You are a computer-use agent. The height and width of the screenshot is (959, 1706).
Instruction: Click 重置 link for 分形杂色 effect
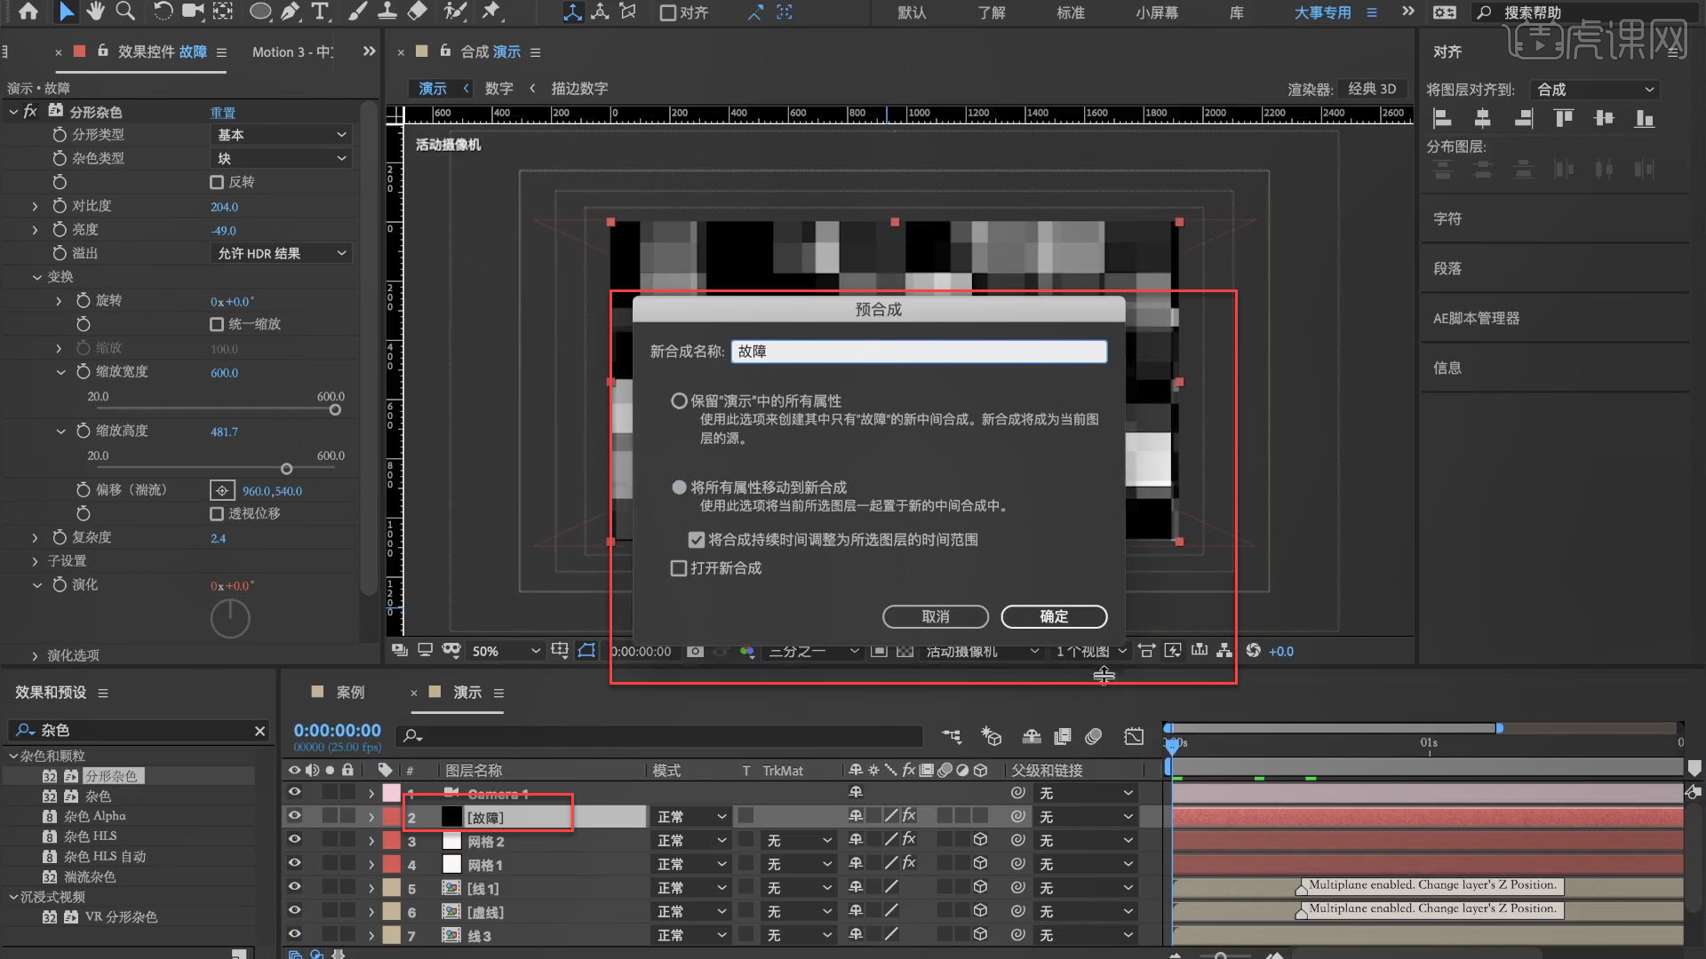pyautogui.click(x=222, y=113)
